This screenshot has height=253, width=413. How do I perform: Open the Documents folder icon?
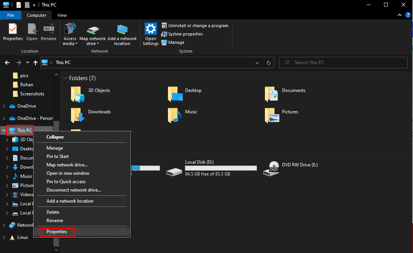click(271, 94)
